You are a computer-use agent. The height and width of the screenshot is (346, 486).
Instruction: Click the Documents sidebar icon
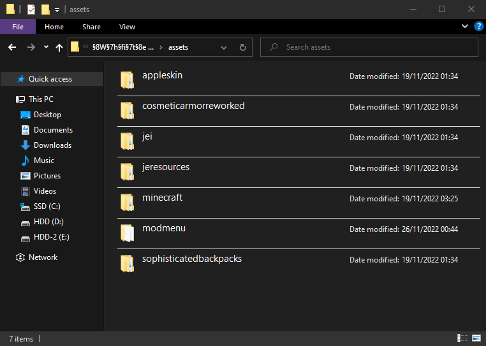pos(26,130)
